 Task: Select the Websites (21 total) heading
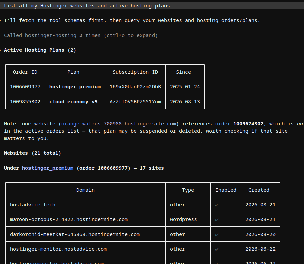[33, 153]
